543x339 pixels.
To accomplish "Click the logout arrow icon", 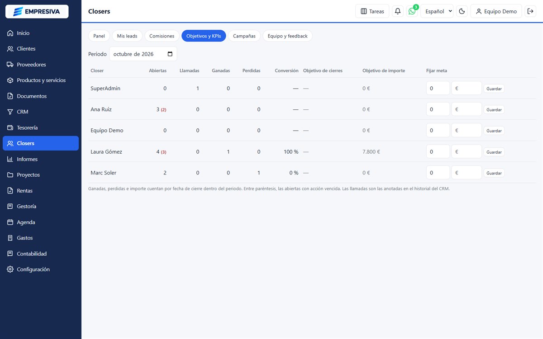I will (x=531, y=11).
